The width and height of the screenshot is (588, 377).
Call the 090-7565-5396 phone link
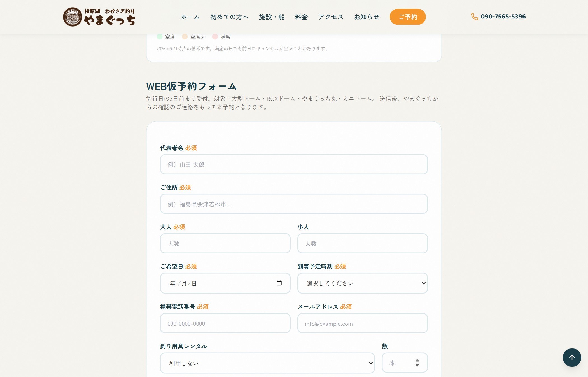[x=498, y=17]
